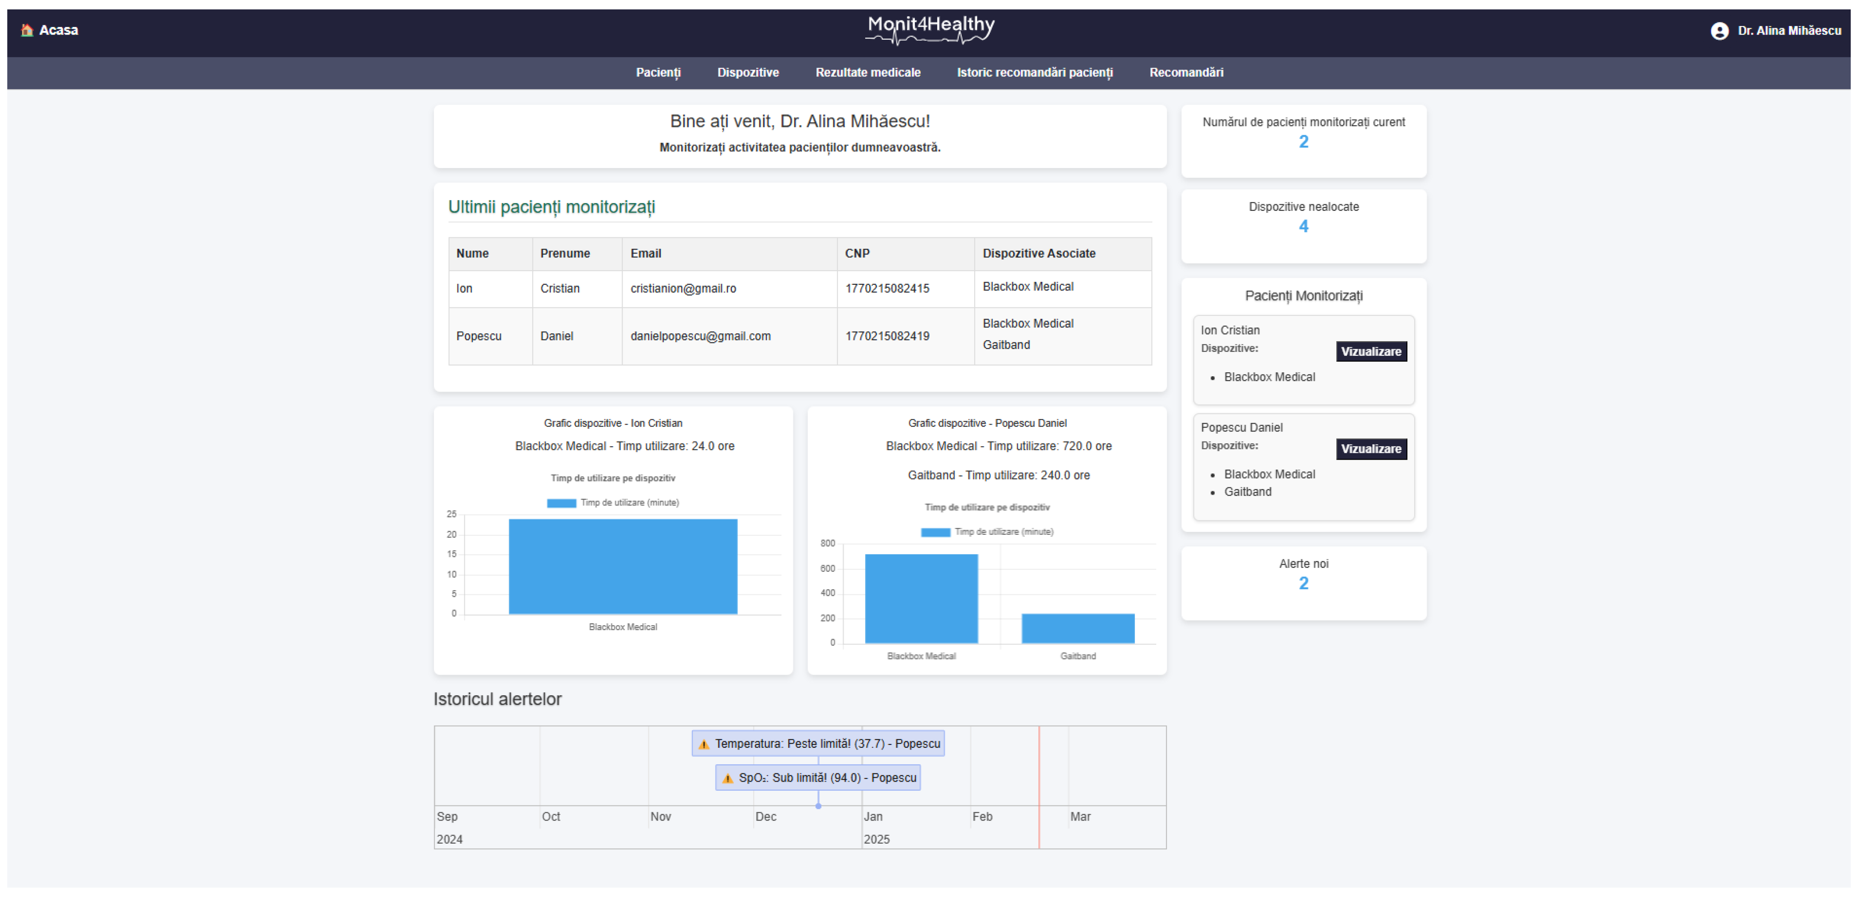Click the SpO₂ alert warning icon
The height and width of the screenshot is (897, 1861).
727,778
